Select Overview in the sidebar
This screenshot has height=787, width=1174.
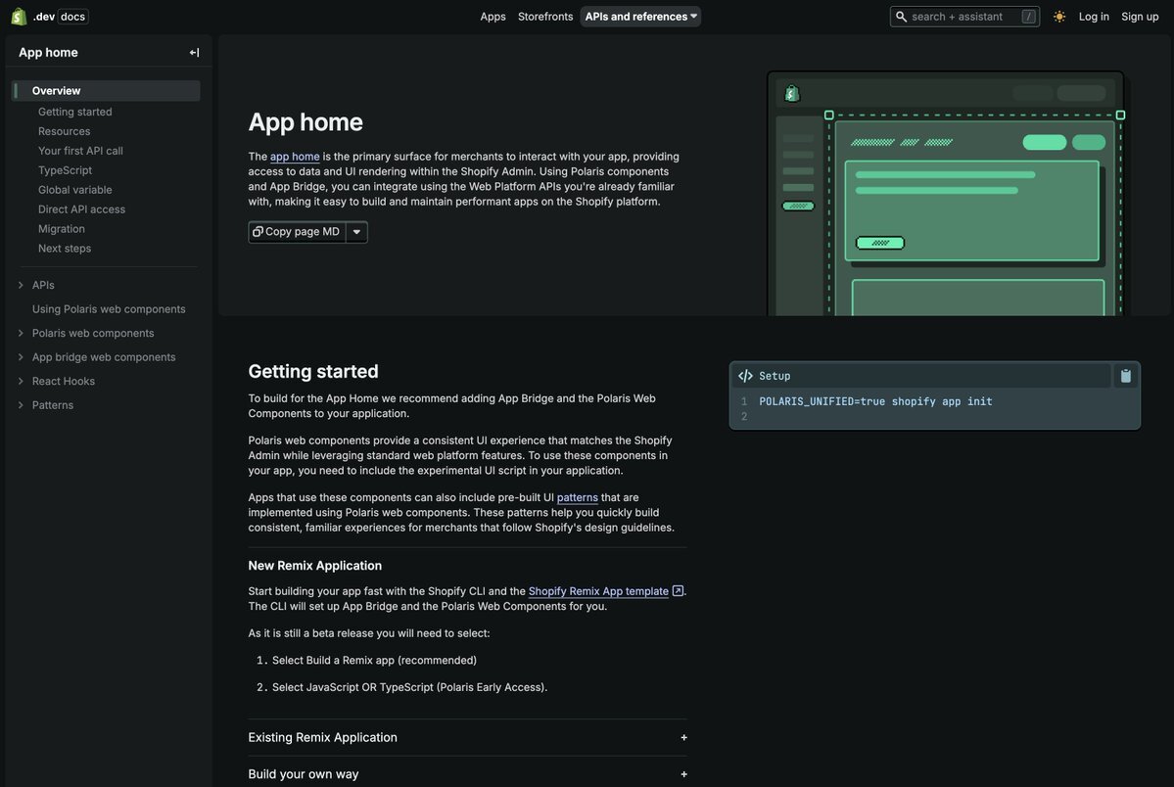click(x=107, y=91)
